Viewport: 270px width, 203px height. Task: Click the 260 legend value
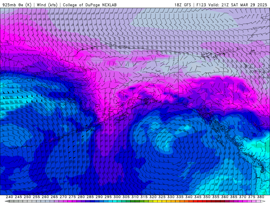click(45, 197)
